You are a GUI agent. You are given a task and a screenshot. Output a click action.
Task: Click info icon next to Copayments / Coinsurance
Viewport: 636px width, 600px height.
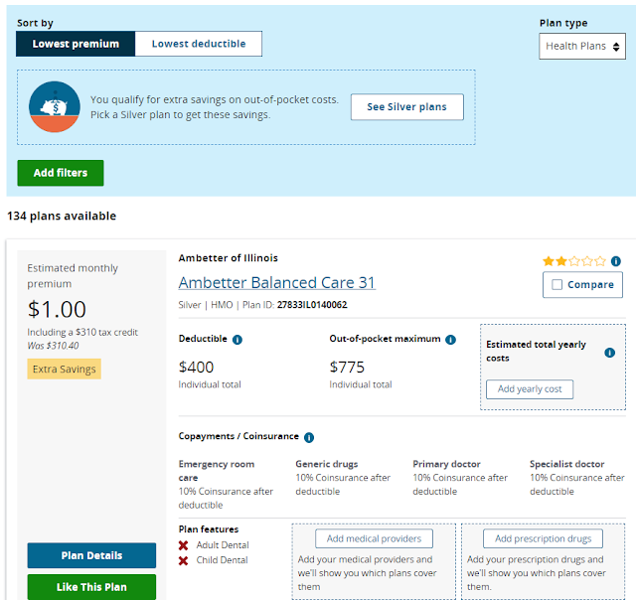point(309,437)
